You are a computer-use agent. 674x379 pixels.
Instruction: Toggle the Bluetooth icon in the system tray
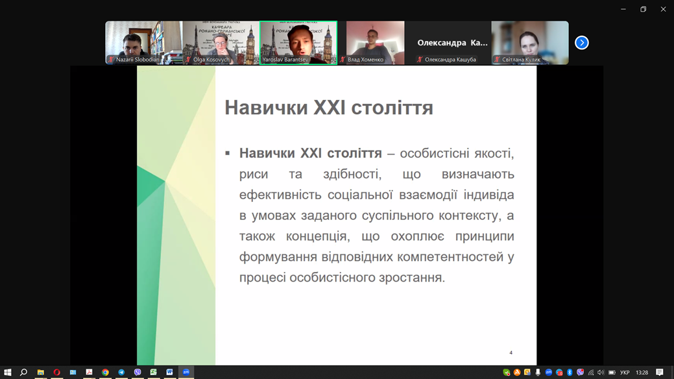pyautogui.click(x=569, y=373)
